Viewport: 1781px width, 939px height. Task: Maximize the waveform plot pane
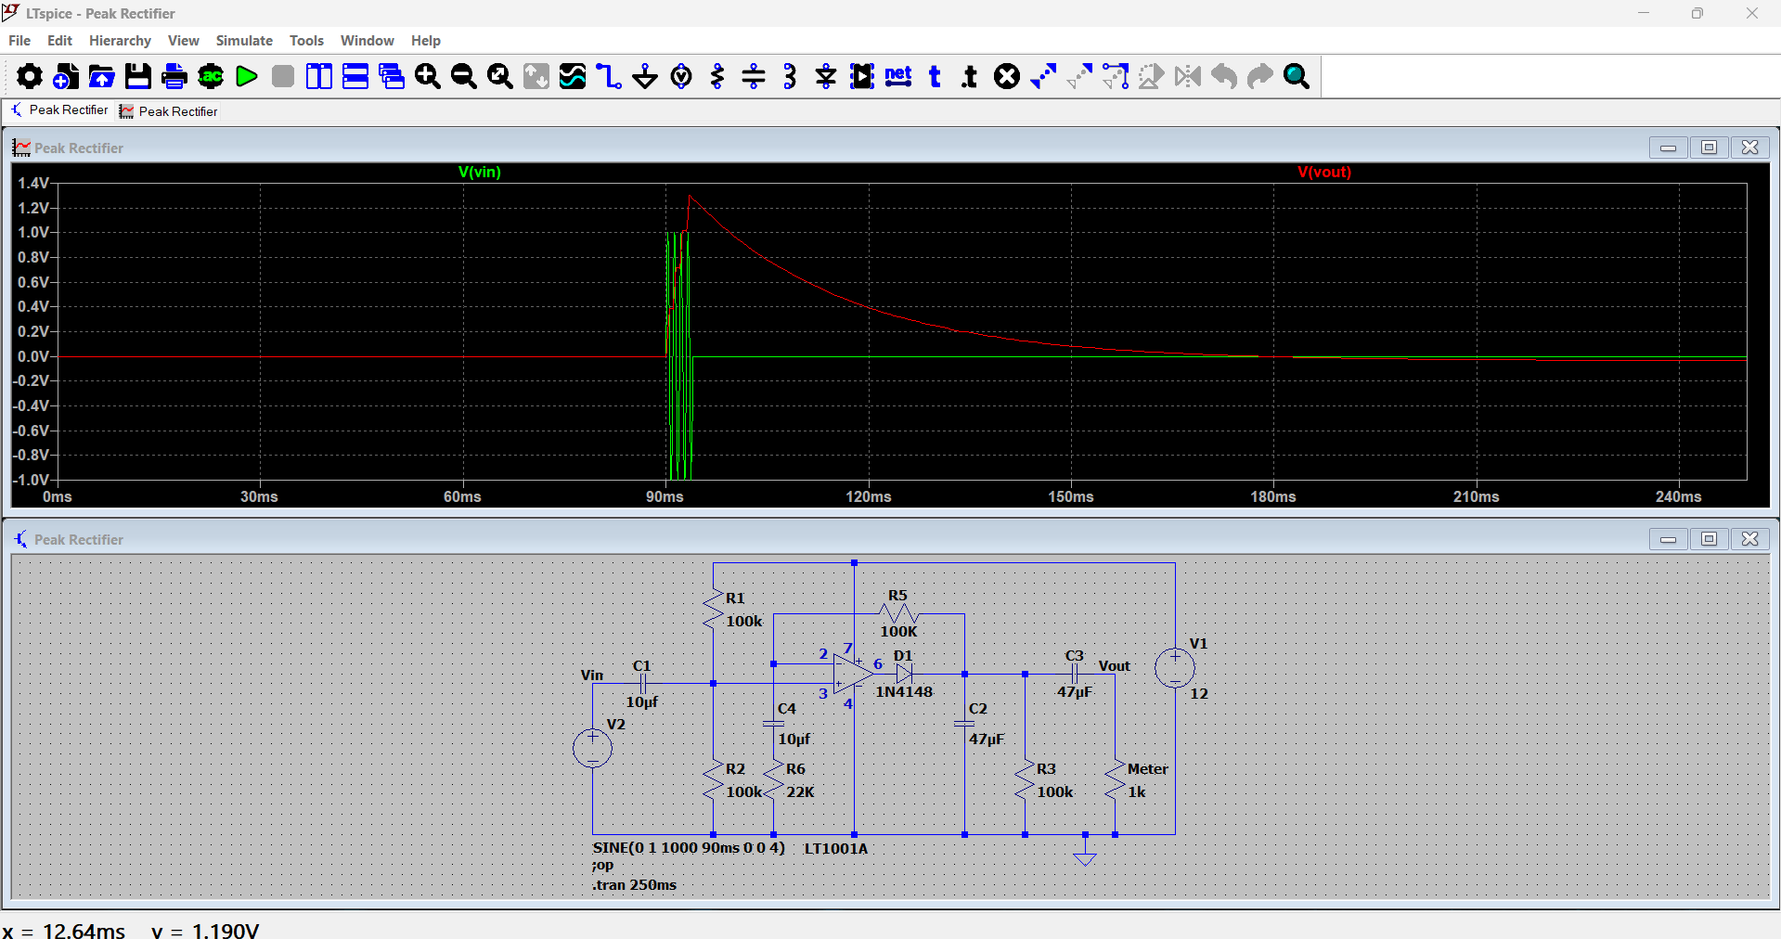click(1709, 148)
